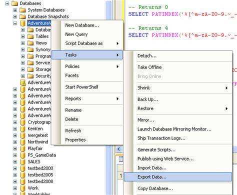Viewport: 237px width, 195px height.
Task: Click the System Databases folder icon
Action: tap(22, 10)
